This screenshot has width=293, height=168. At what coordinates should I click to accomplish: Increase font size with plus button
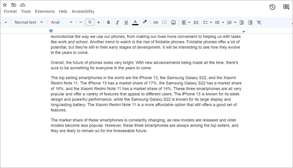point(98,22)
